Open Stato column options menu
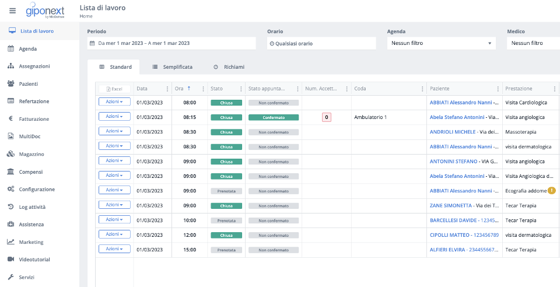 (241, 89)
